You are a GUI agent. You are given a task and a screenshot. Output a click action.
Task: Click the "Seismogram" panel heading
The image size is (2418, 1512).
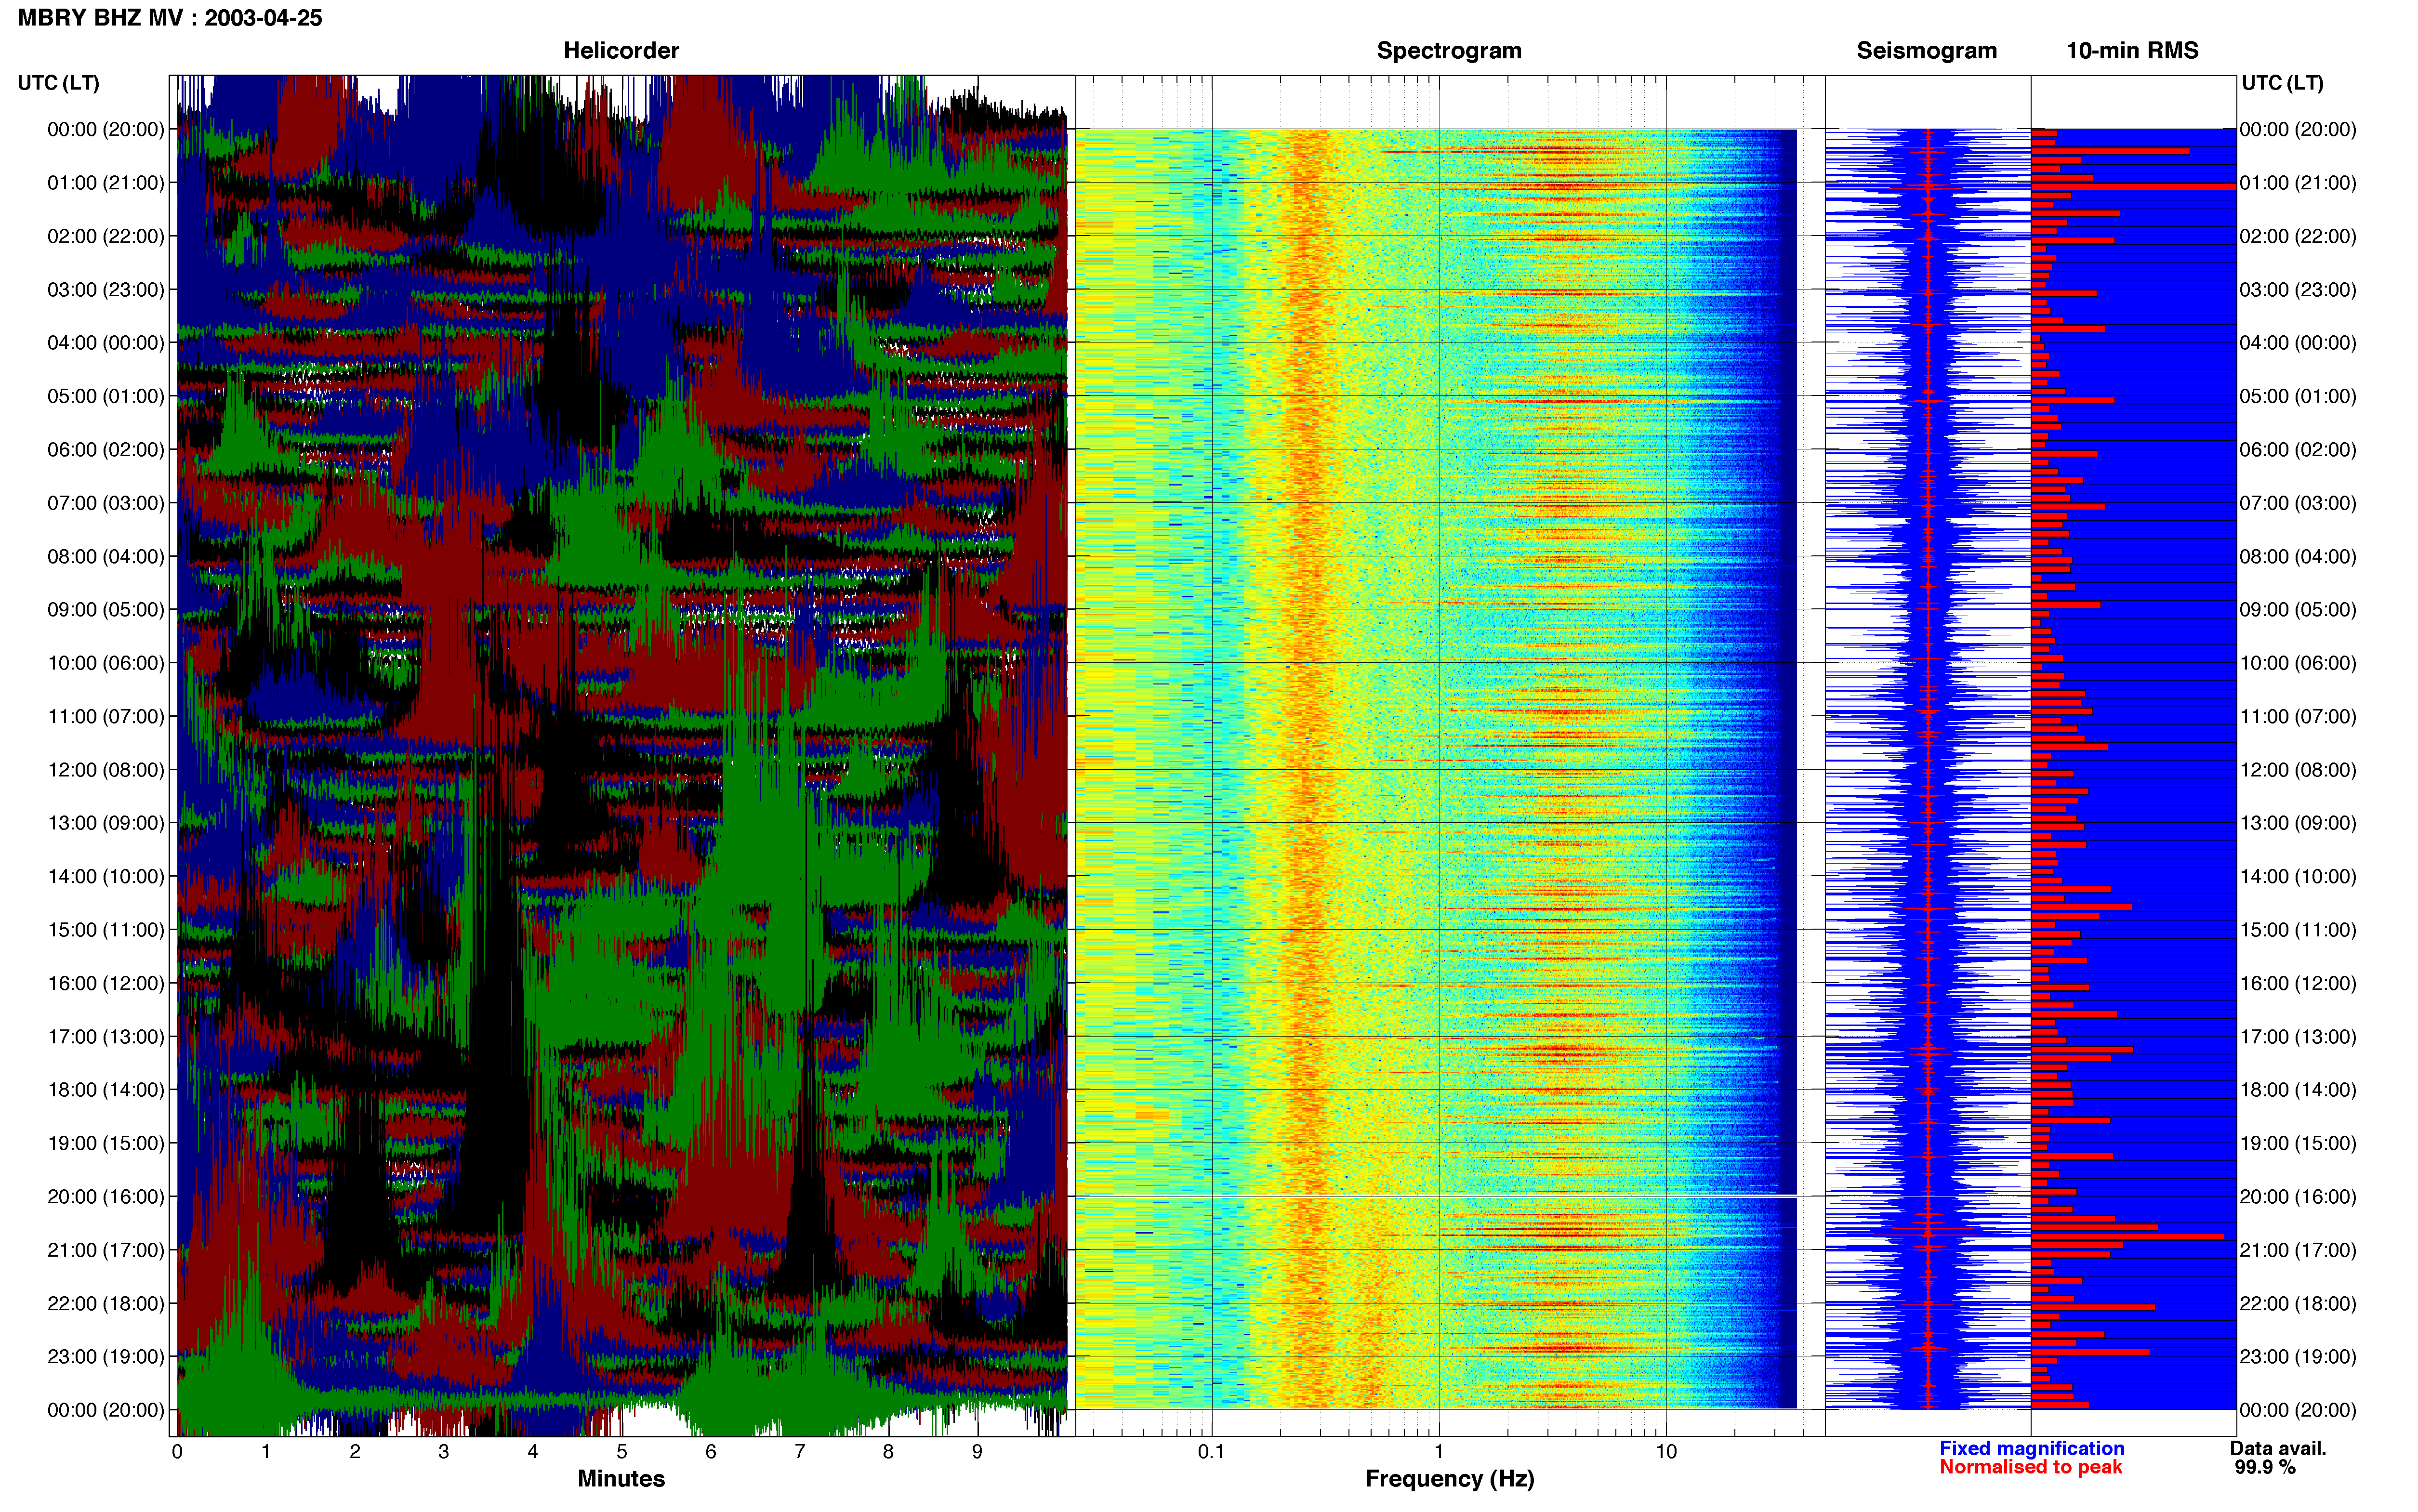[1926, 51]
